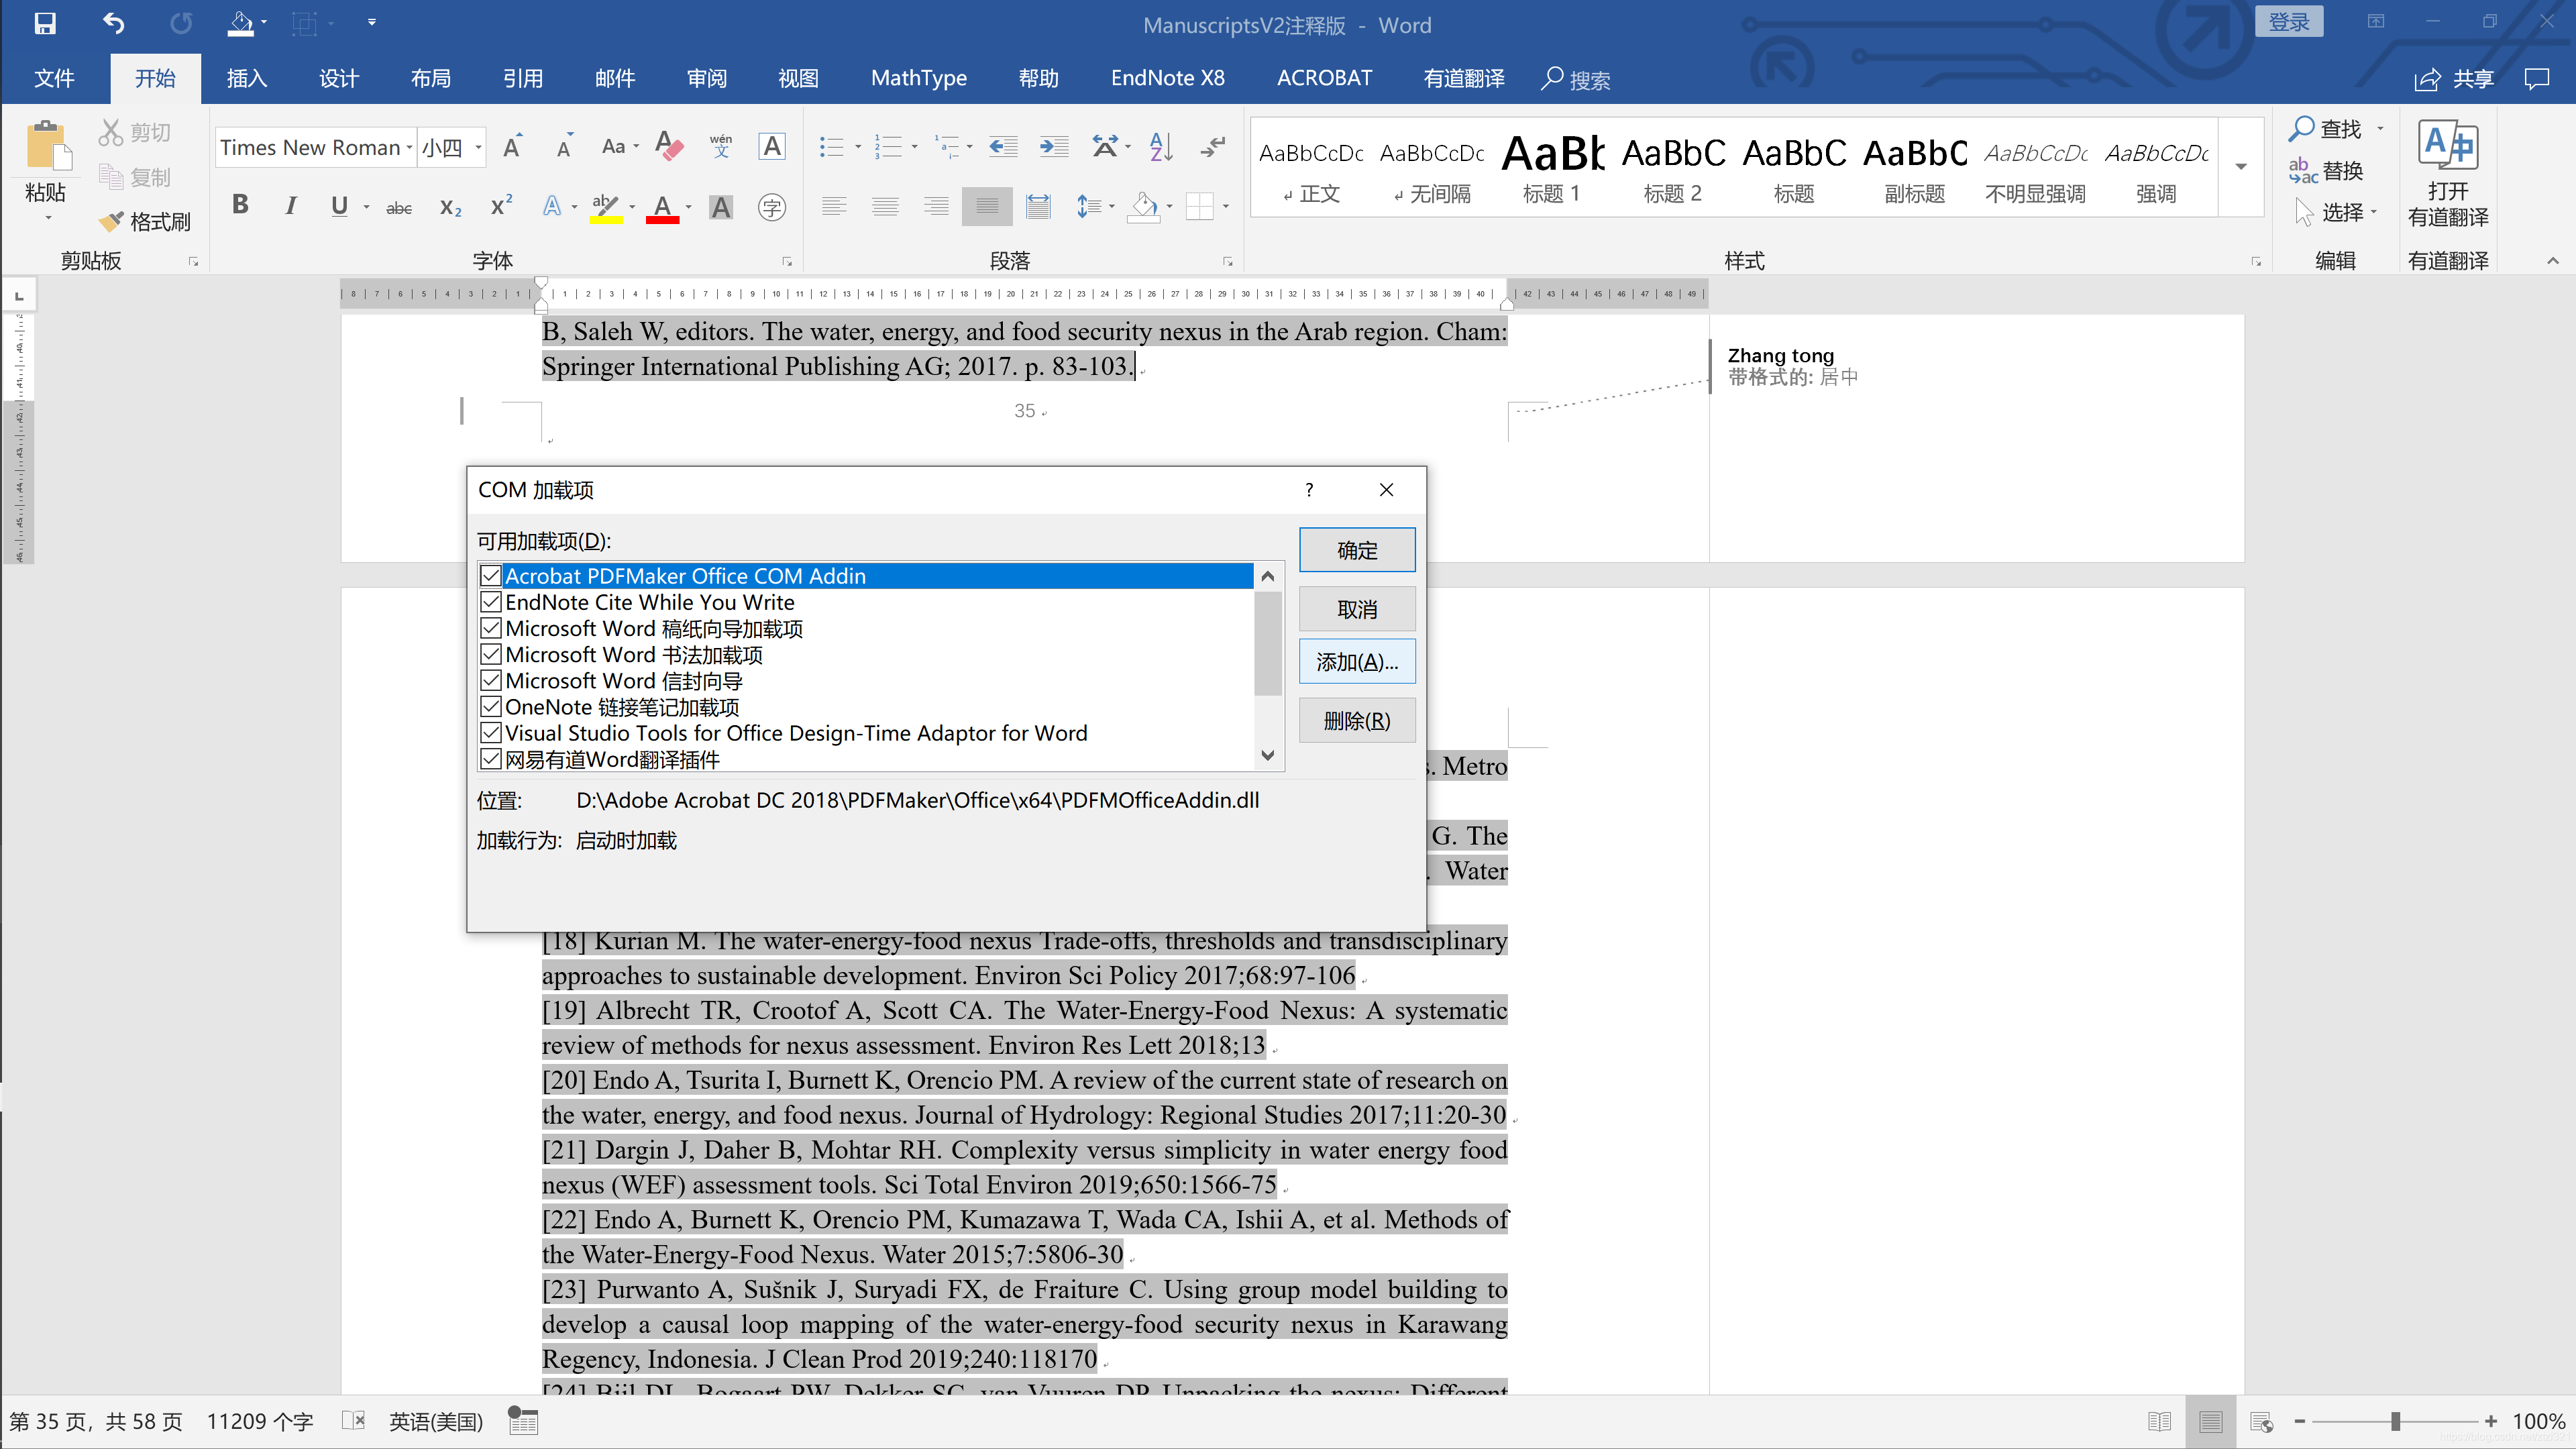The width and height of the screenshot is (2576, 1449).
Task: Click the sort A-Z icon
Action: [1160, 147]
